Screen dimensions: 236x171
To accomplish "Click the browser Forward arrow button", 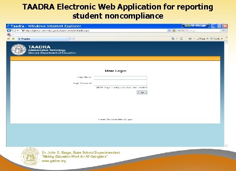I will (14, 31).
